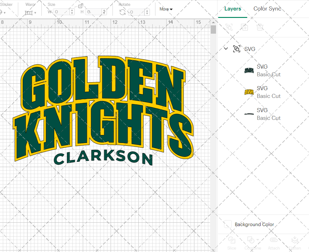
Task: Open Basic Cut for the CLARKSON layer
Action: point(269,118)
